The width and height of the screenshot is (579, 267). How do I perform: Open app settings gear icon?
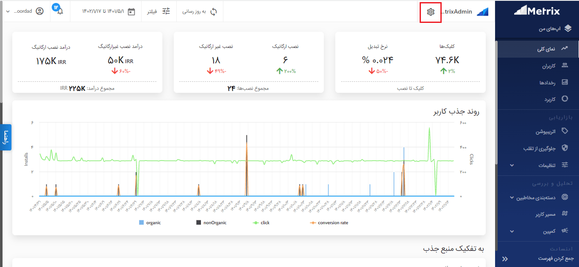[431, 12]
